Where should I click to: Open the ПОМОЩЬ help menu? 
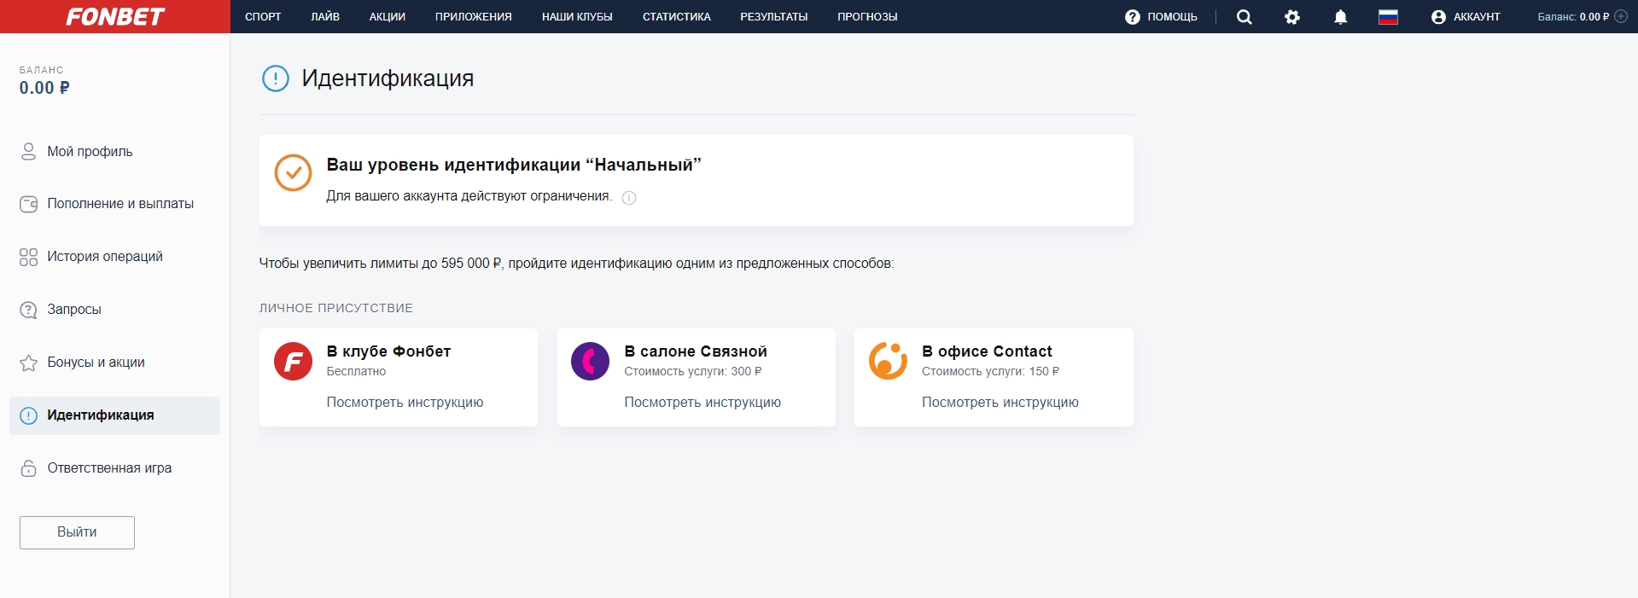(x=1161, y=17)
